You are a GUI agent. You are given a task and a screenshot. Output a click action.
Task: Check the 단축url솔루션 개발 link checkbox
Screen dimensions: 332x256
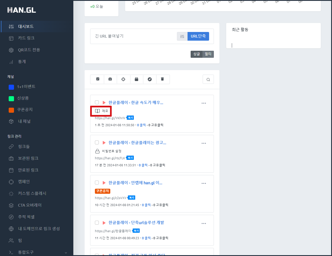(97, 223)
